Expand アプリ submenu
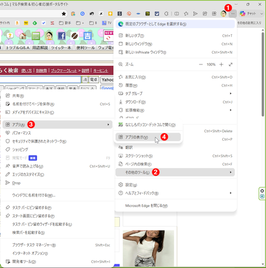 pos(57,125)
